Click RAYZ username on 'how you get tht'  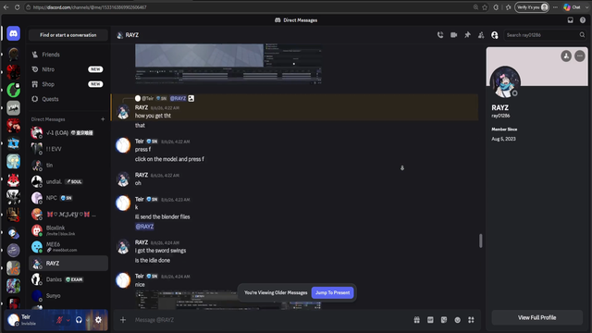point(142,107)
